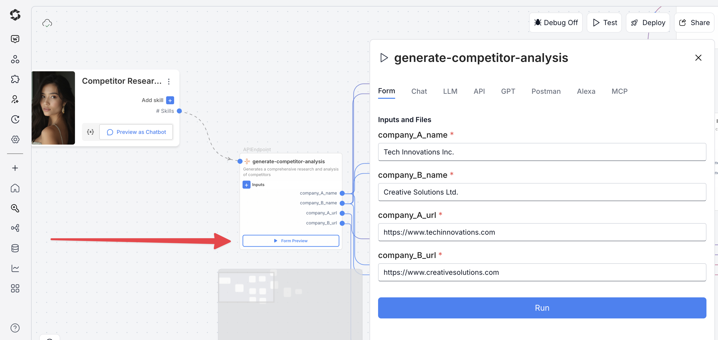Click the Add skill plus button
This screenshot has height=340, width=718.
coord(170,100)
